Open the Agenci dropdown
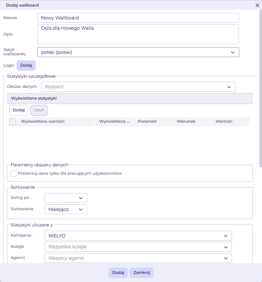Screen dimensions: 262x282 (138, 258)
